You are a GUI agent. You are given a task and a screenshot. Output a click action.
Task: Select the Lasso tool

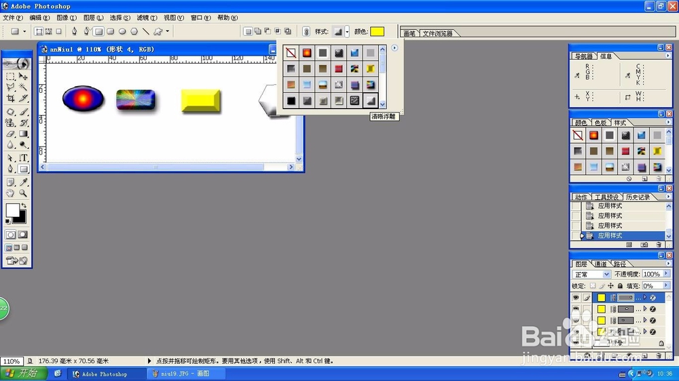tap(10, 87)
